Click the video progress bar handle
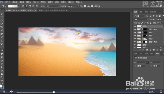 pos(54,92)
